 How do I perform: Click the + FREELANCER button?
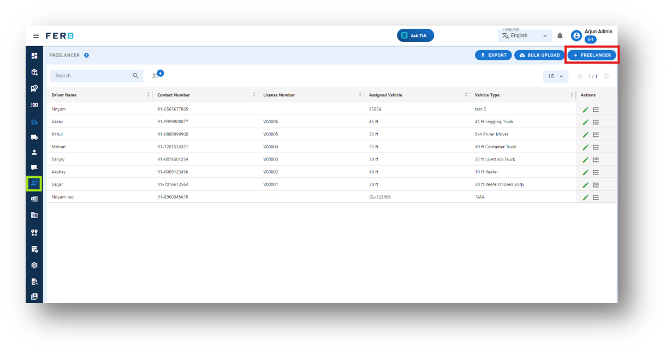click(x=592, y=55)
